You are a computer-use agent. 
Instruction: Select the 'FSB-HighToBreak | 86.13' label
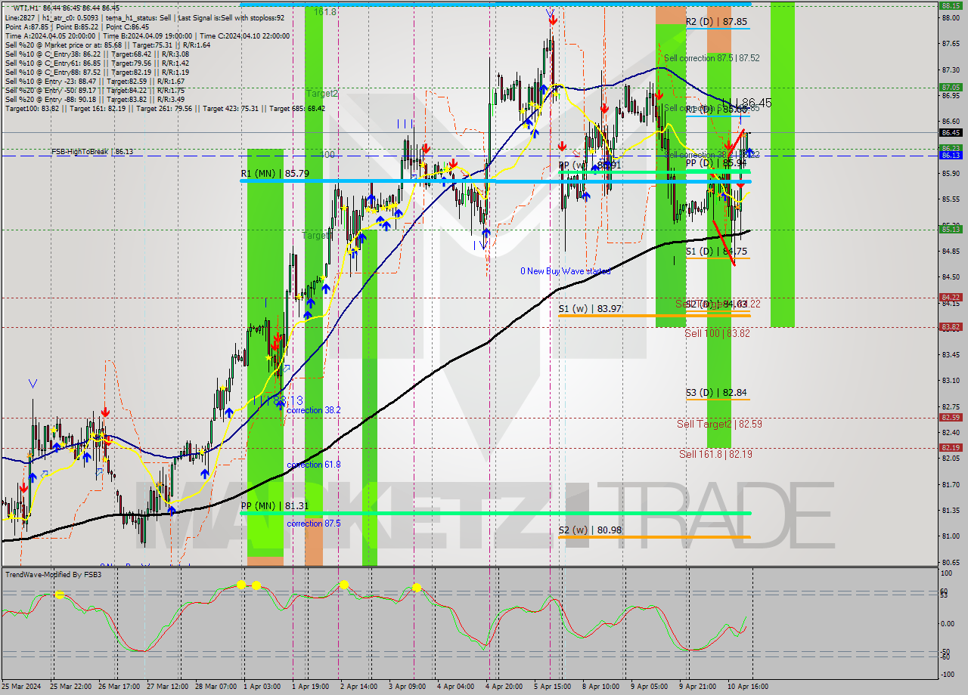[92, 151]
